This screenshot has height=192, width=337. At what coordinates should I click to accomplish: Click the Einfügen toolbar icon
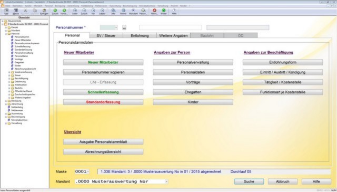pyautogui.click(x=44, y=11)
